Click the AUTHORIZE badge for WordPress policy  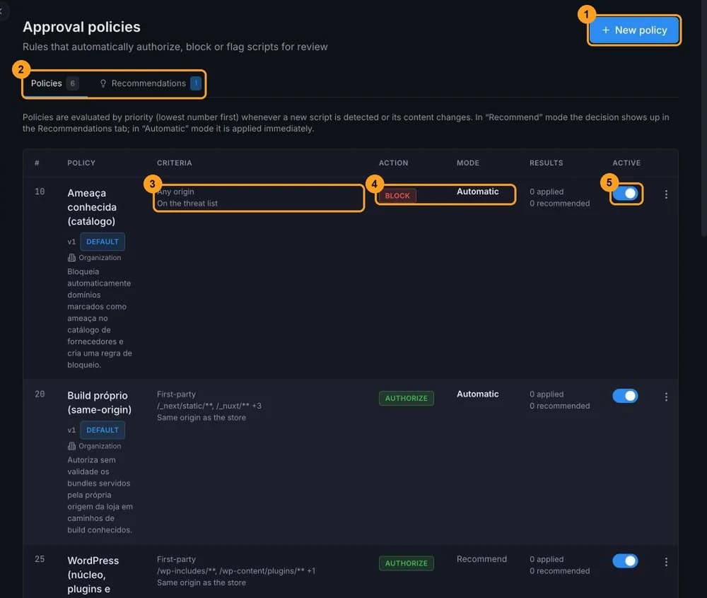[x=407, y=563]
